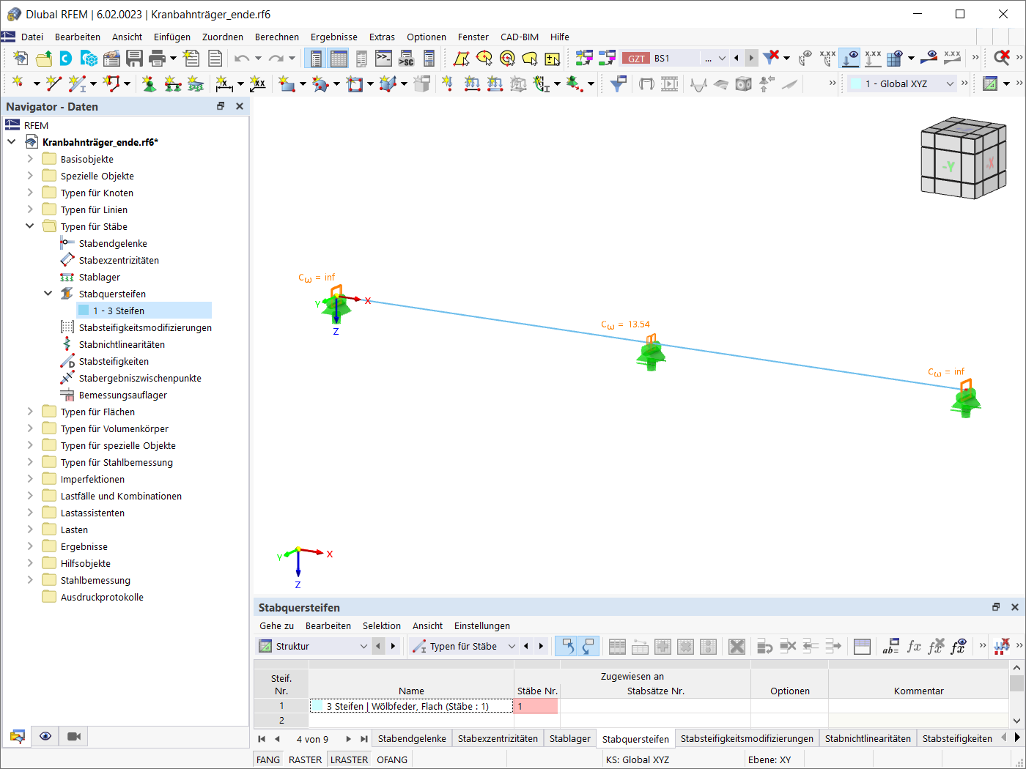The width and height of the screenshot is (1026, 769).
Task: Open the Ergebnisse menu
Action: click(x=334, y=37)
